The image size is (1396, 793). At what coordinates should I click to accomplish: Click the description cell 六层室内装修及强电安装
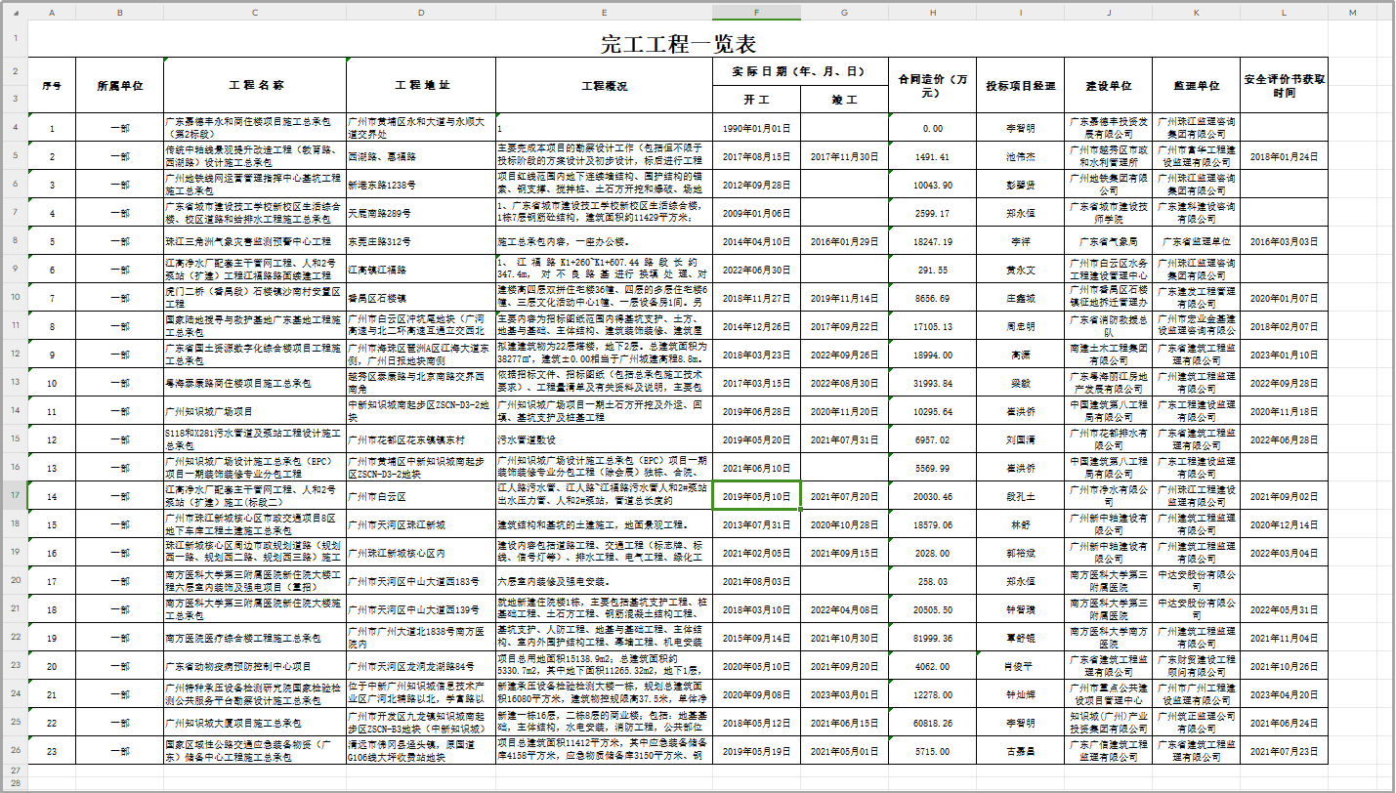[x=604, y=580]
